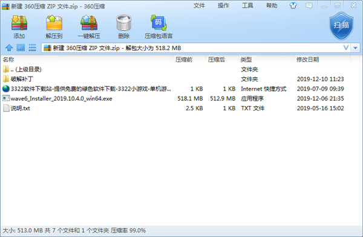Click the V chevron in the address bar
Viewport: 363px width, 237px height.
pyautogui.click(x=346, y=48)
